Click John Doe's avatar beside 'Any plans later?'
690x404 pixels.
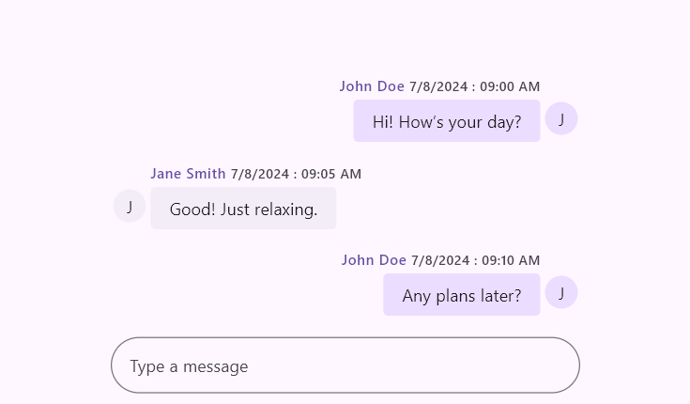coord(561,292)
